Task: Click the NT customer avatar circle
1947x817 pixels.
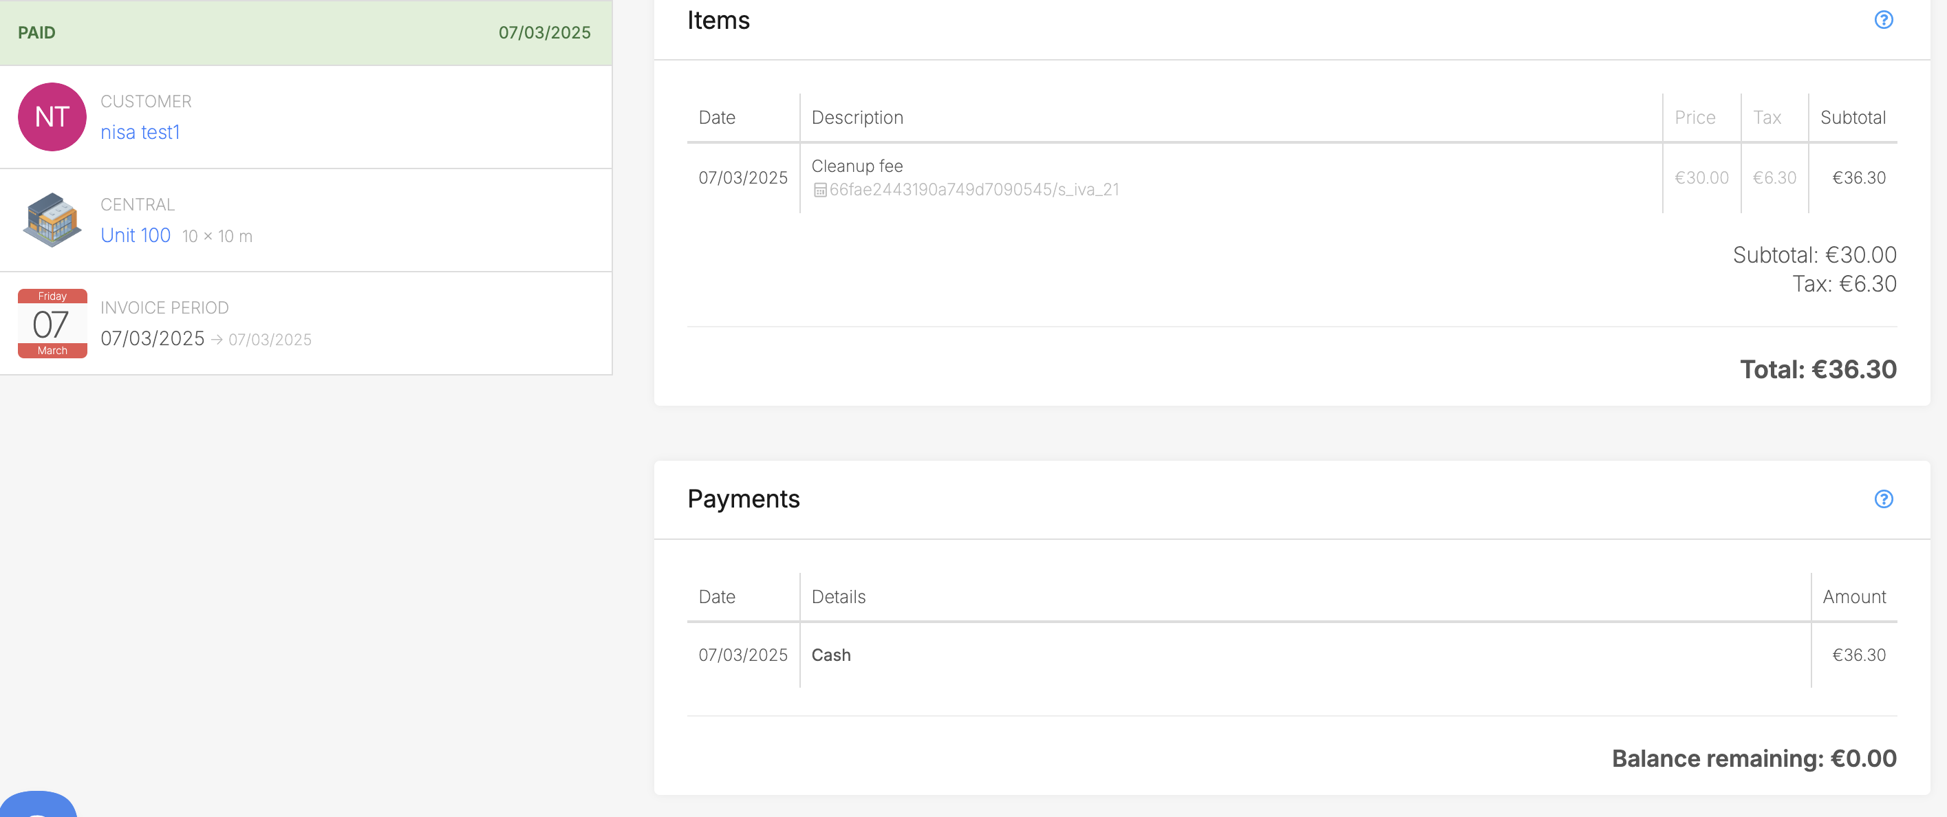Action: point(52,117)
